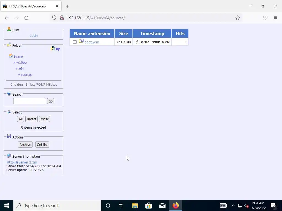Click the Login link in User panel
The width and height of the screenshot is (282, 211).
[34, 35]
